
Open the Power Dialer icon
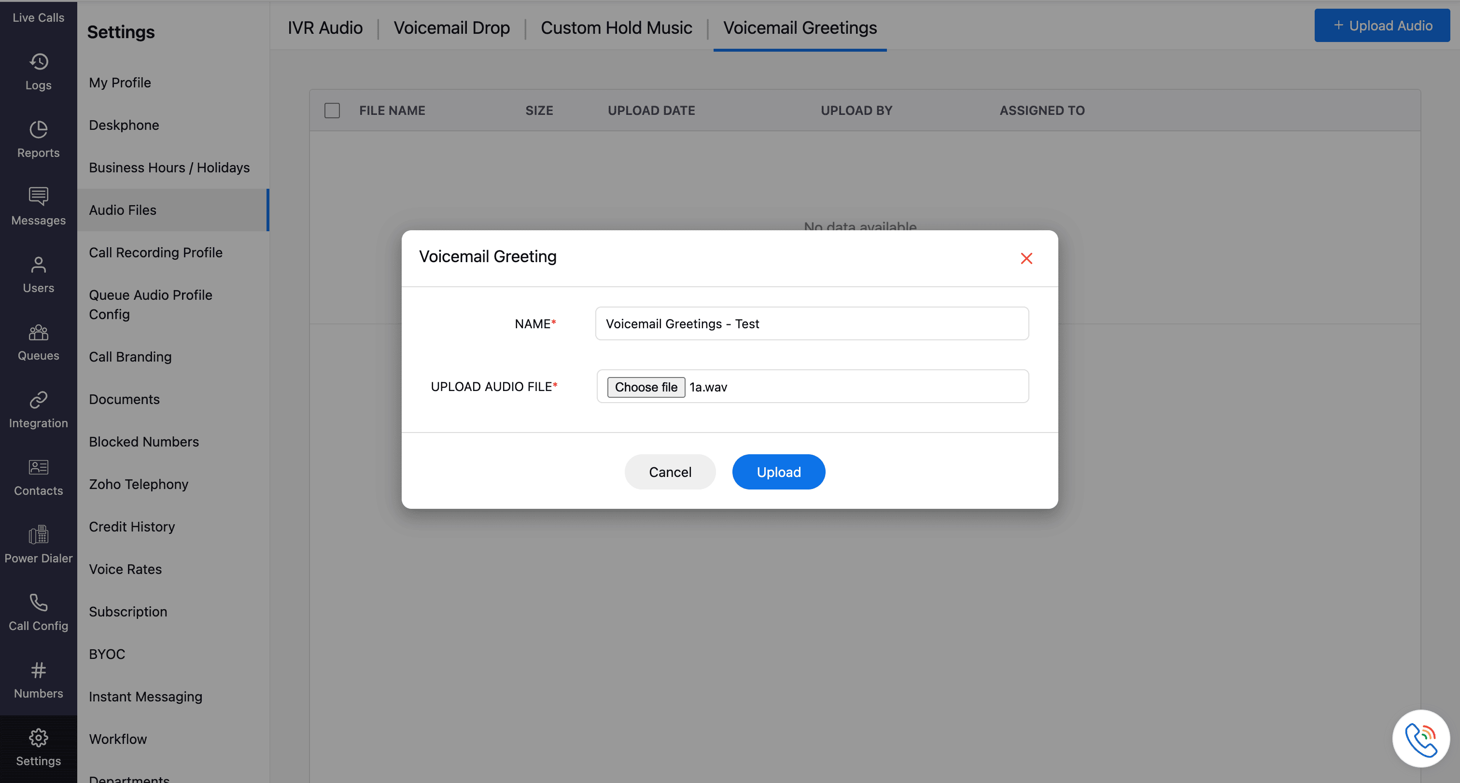click(39, 535)
